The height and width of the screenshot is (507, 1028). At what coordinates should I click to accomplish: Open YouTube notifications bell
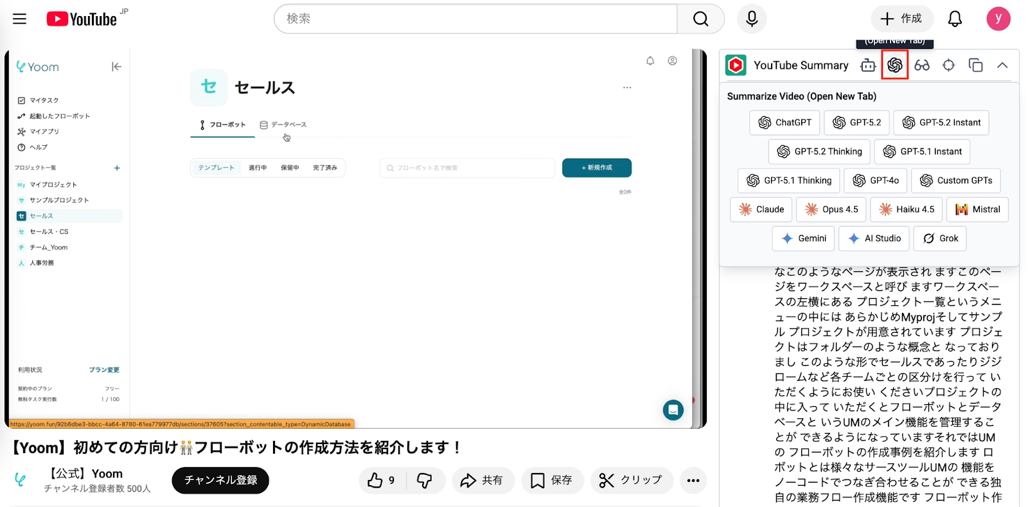[955, 19]
